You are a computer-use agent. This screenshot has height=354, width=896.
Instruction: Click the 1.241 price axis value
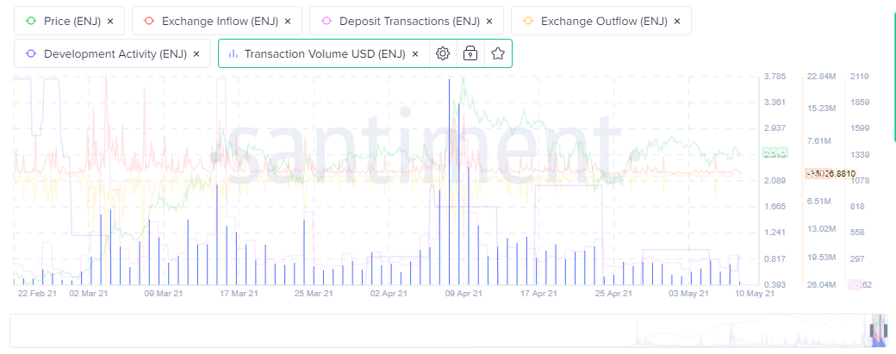[x=775, y=233]
